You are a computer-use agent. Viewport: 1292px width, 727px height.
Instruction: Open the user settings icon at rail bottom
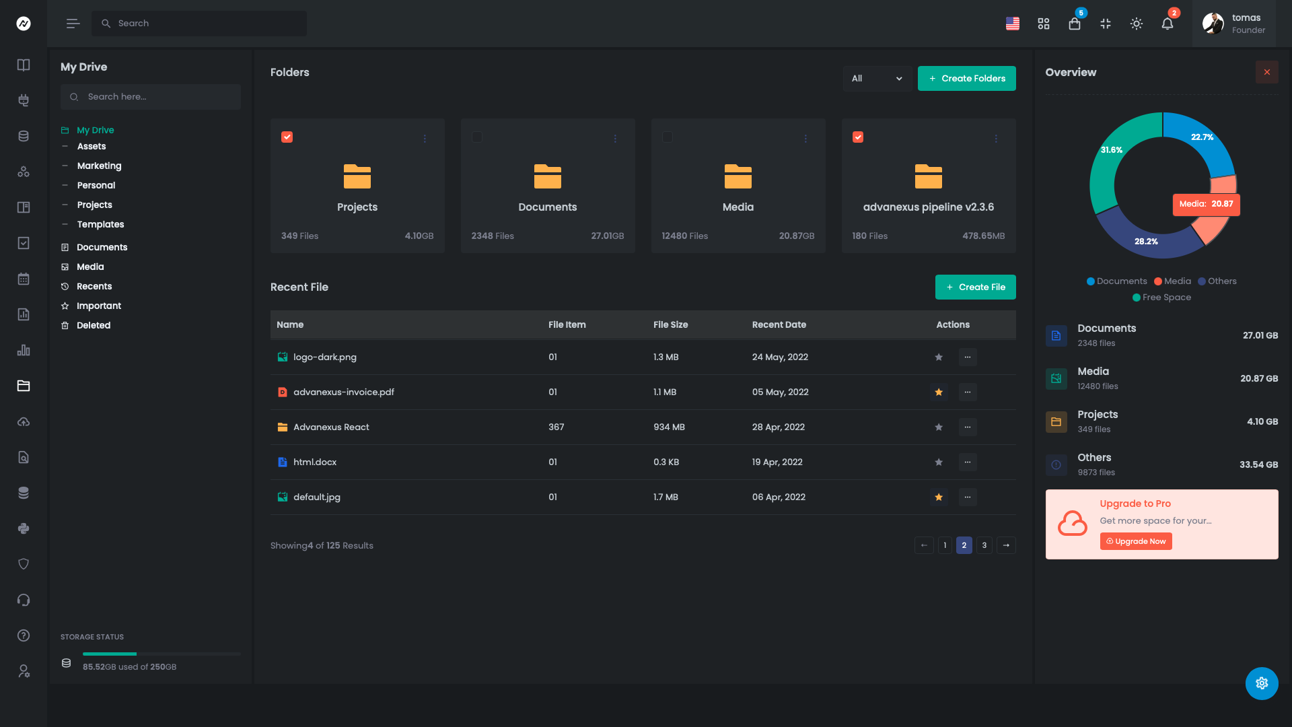pos(24,671)
